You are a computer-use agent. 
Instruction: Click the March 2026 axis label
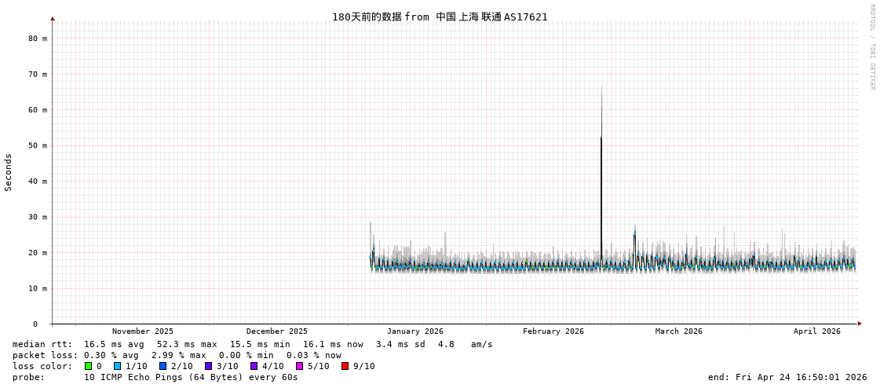pos(678,331)
